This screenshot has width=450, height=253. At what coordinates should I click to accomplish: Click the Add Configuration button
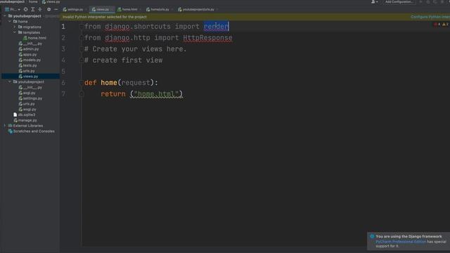(399, 1)
